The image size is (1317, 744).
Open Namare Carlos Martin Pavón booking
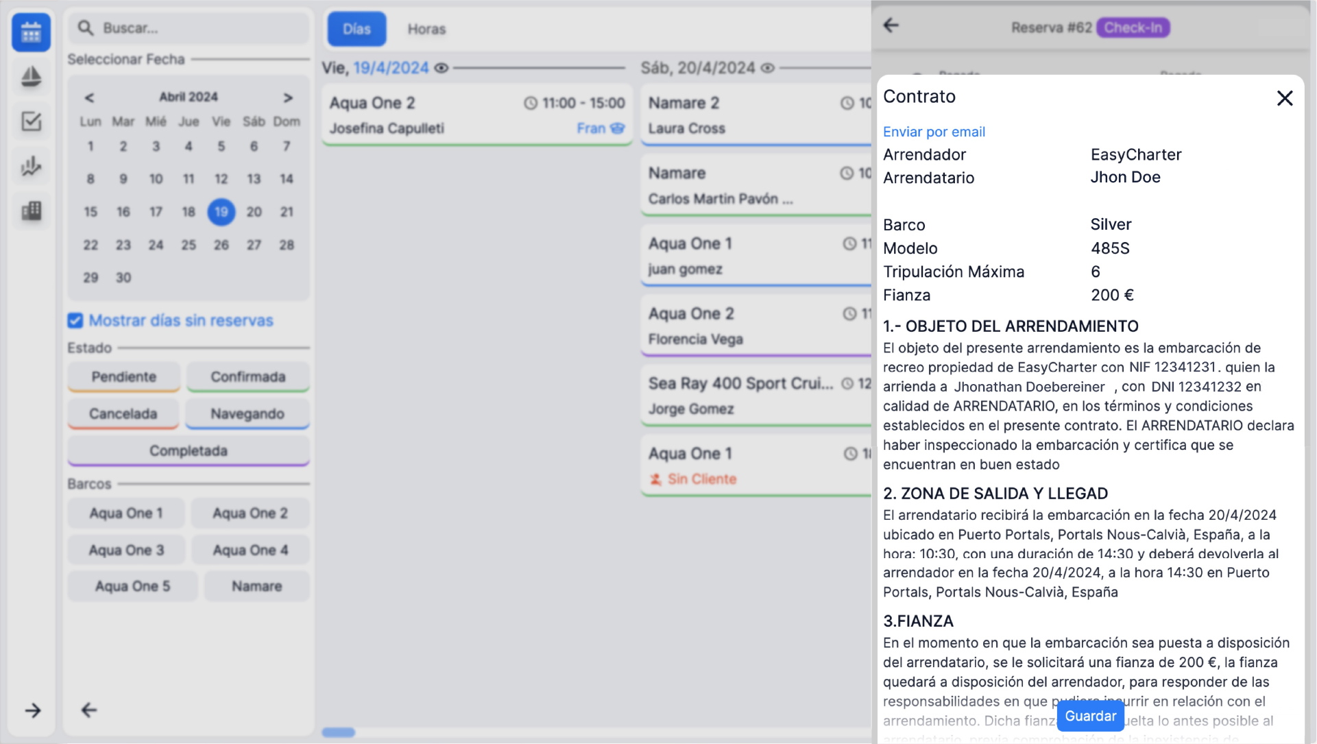click(x=756, y=186)
